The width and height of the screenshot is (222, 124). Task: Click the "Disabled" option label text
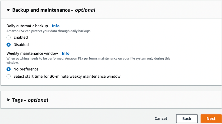21,45
